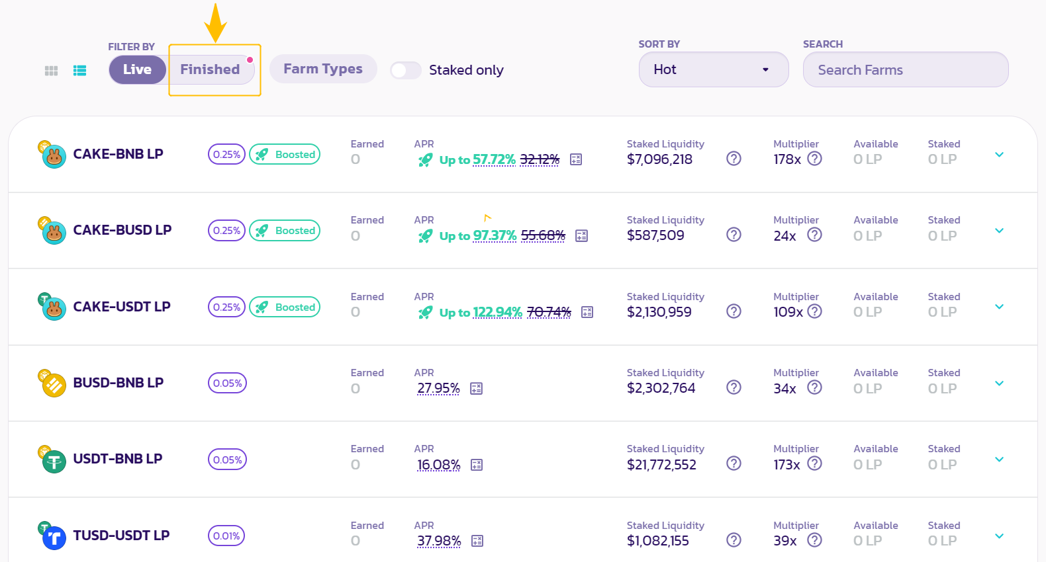Image resolution: width=1046 pixels, height=562 pixels.
Task: Expand the CAKE-USDT LP farm row
Action: pos(1000,307)
